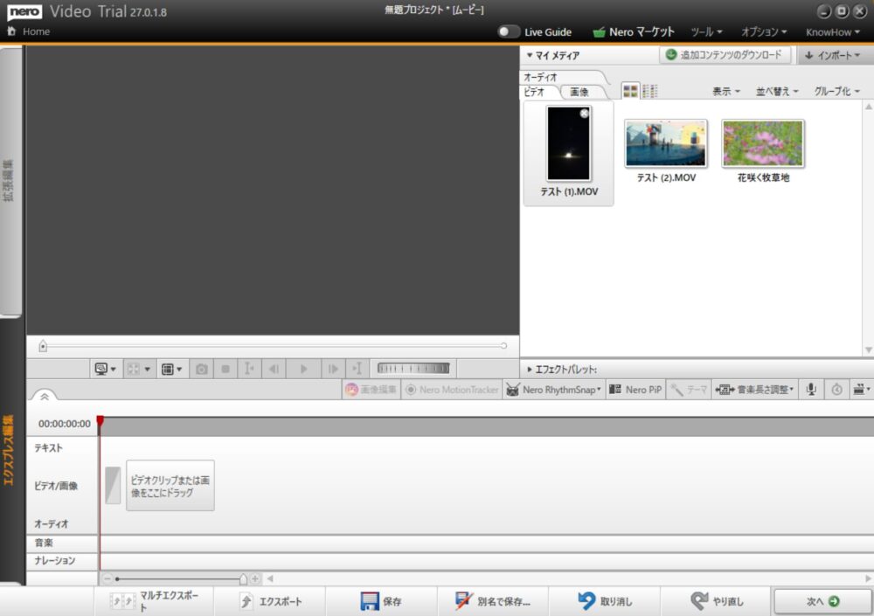Redo with the やり直し button
874x616 pixels.
(x=717, y=601)
